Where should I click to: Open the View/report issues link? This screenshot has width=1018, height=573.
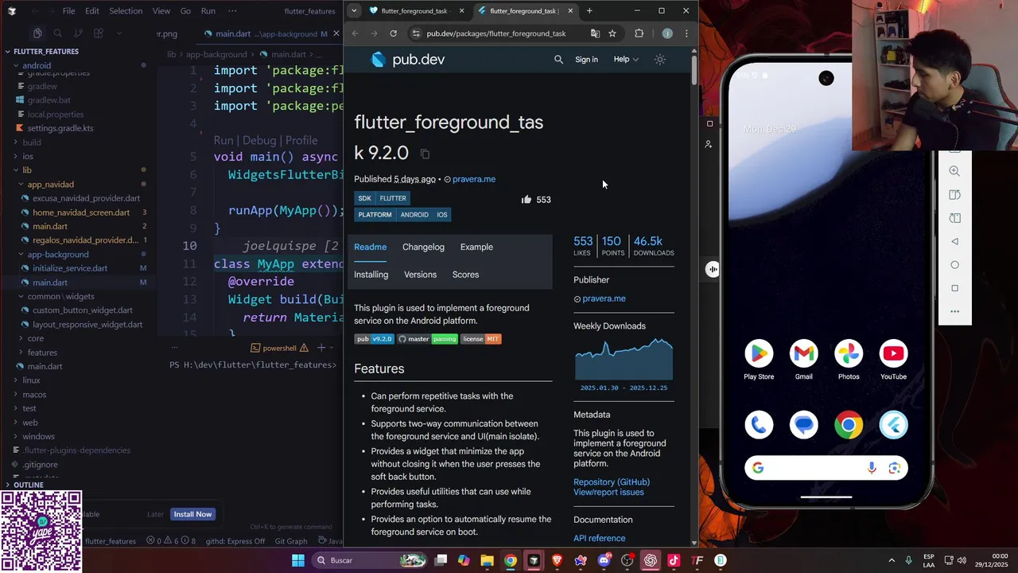[x=608, y=493]
